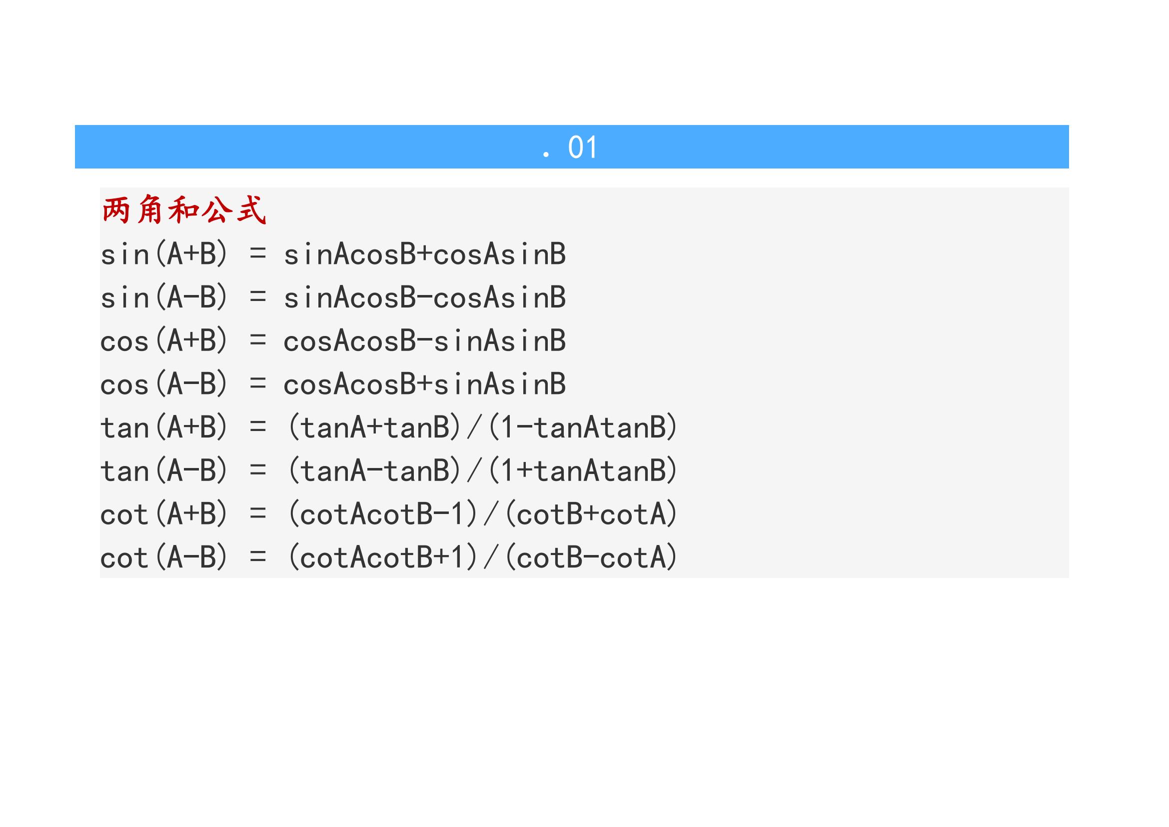1169x827 pixels.
Task: Place cursor on expression "sinAcosB-cosAsinB"
Action: [x=425, y=297]
